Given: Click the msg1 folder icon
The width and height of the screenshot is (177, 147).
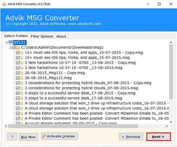Looking at the screenshot, I should 18,48.
